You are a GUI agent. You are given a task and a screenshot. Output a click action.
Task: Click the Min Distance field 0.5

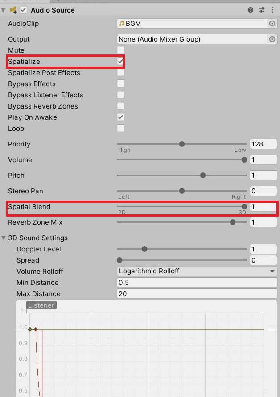pyautogui.click(x=197, y=283)
